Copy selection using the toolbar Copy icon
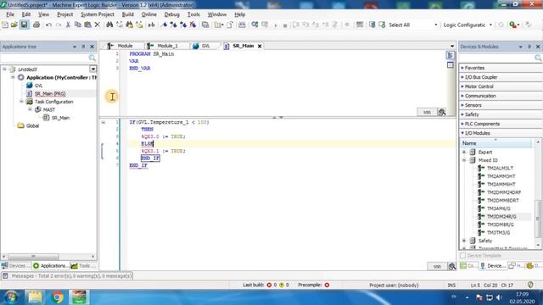 click(78, 25)
